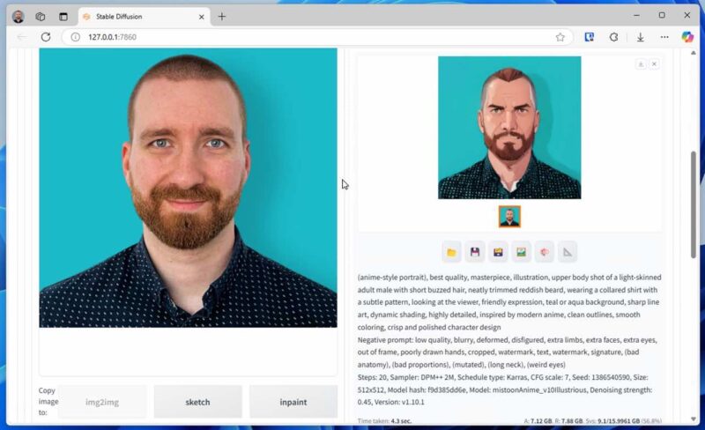This screenshot has height=430, width=705.
Task: Send image to inpaint palette icon
Action: click(x=545, y=252)
